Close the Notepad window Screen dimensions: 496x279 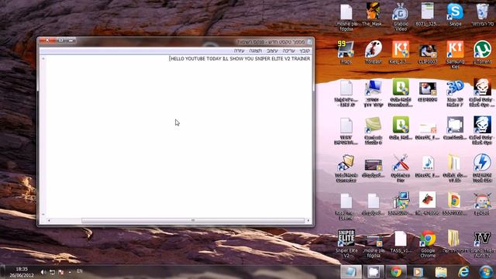[47, 40]
